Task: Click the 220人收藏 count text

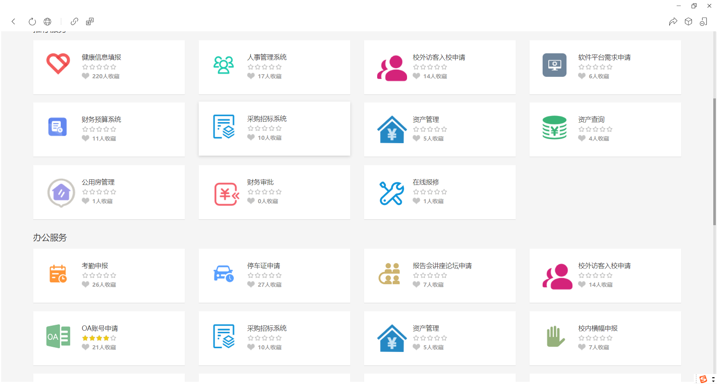Action: 106,76
